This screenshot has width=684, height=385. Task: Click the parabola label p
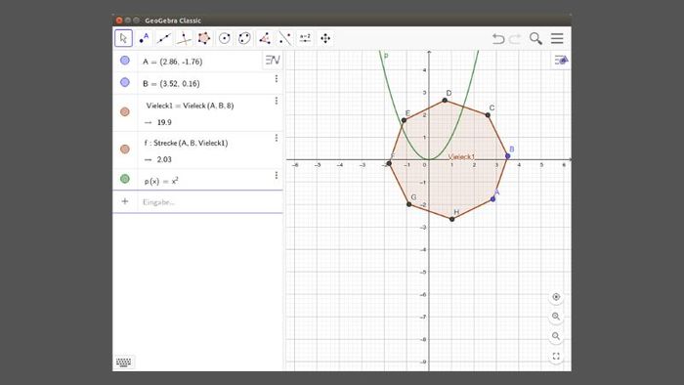(x=386, y=56)
